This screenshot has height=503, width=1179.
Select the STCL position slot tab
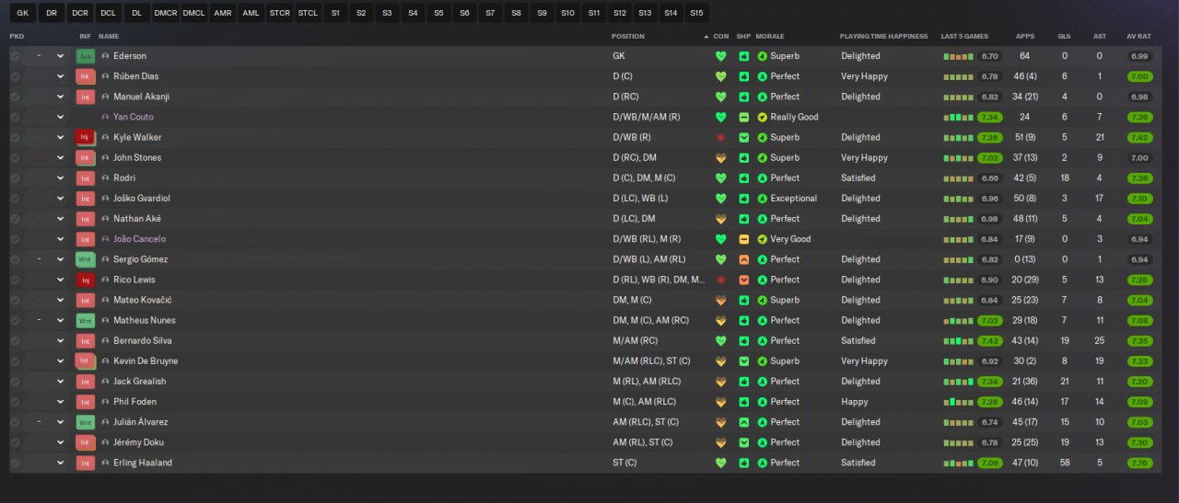(x=308, y=13)
